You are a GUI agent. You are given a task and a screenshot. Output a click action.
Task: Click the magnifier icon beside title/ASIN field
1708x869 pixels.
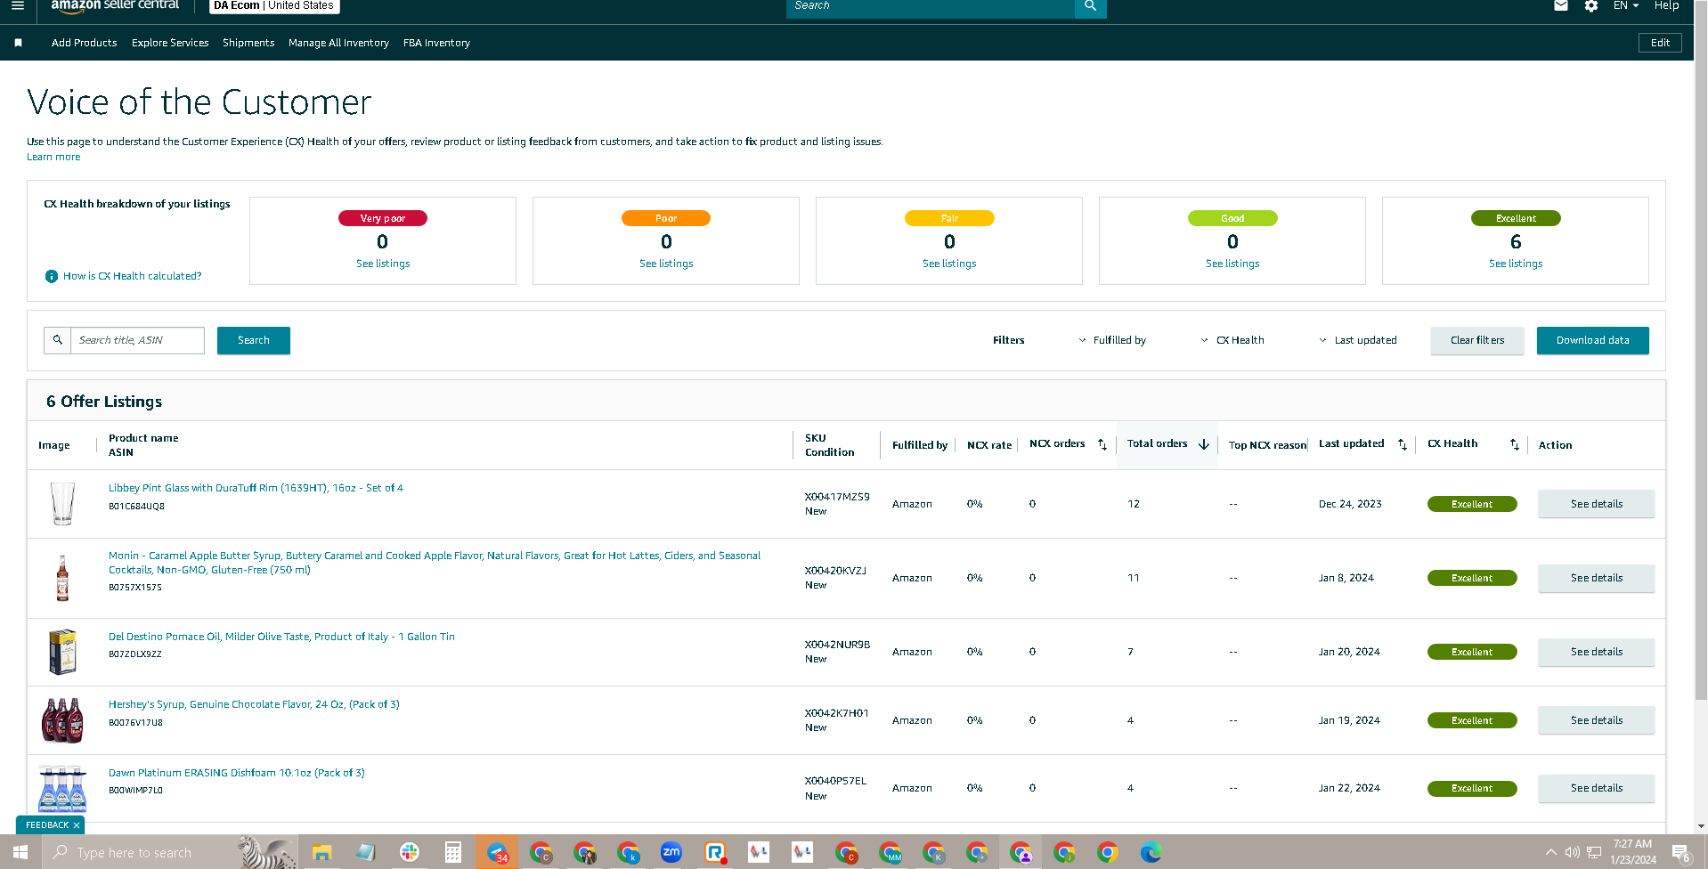tap(58, 340)
